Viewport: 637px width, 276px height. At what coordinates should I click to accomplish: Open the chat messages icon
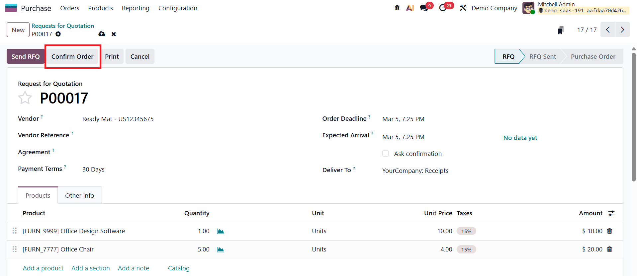click(x=424, y=8)
